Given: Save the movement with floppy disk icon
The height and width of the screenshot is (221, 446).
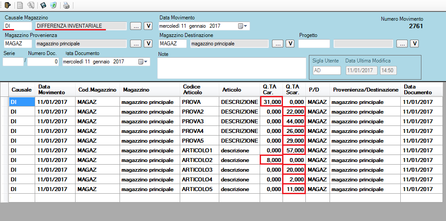Looking at the screenshot, I should point(43,5).
